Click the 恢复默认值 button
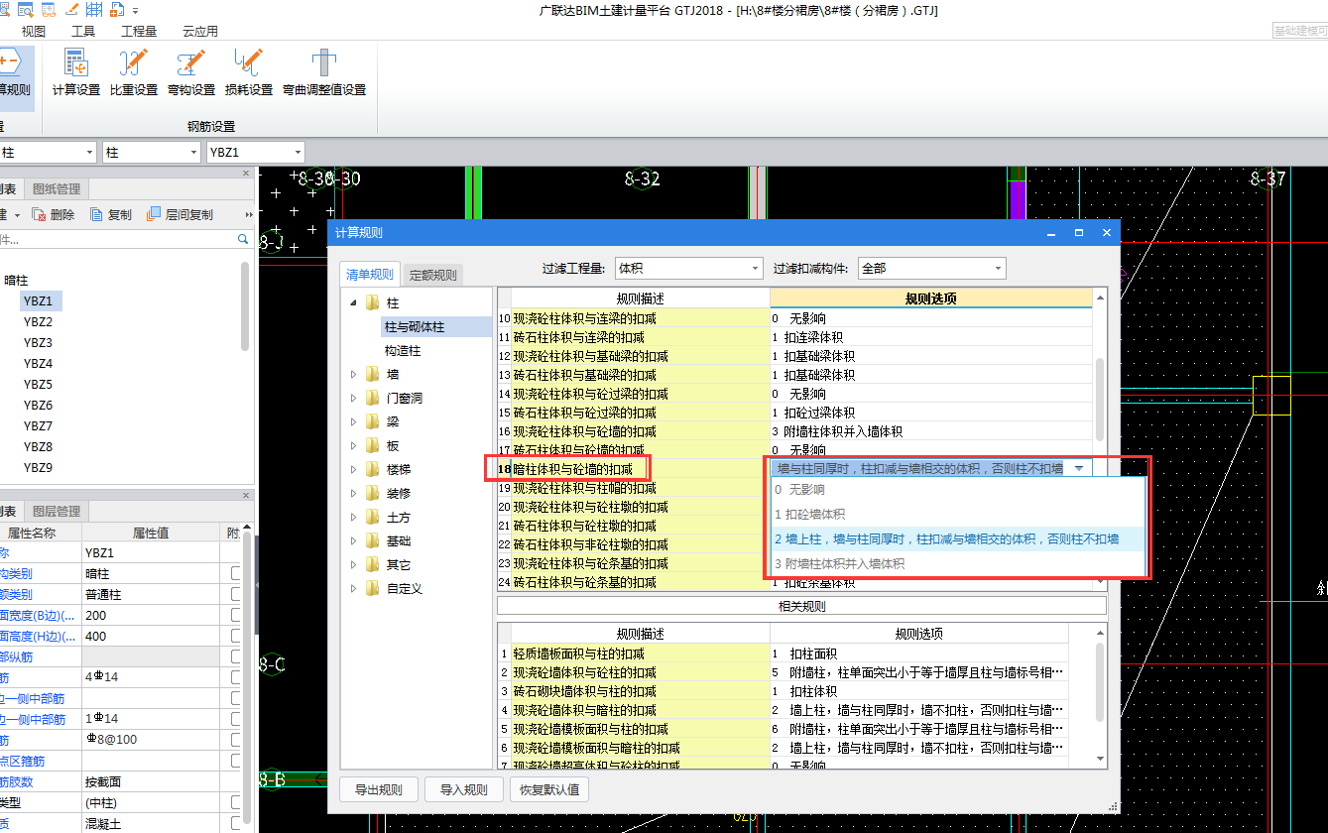Viewport: 1328px width, 833px height. [549, 789]
